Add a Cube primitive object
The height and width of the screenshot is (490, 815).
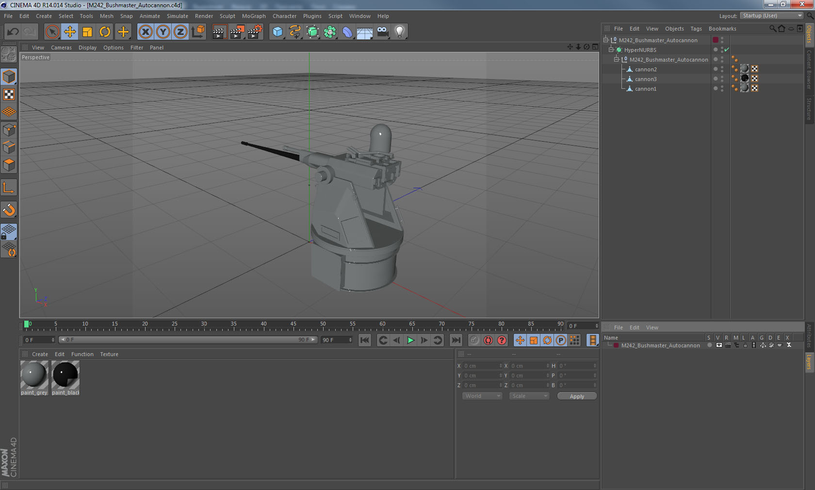(x=277, y=32)
